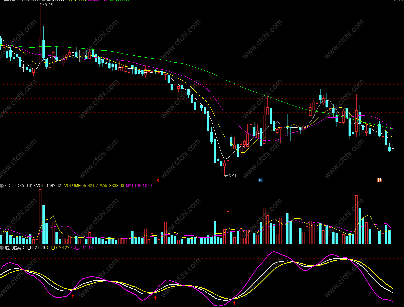Click the CJ_K: 21.29 value

[34, 248]
